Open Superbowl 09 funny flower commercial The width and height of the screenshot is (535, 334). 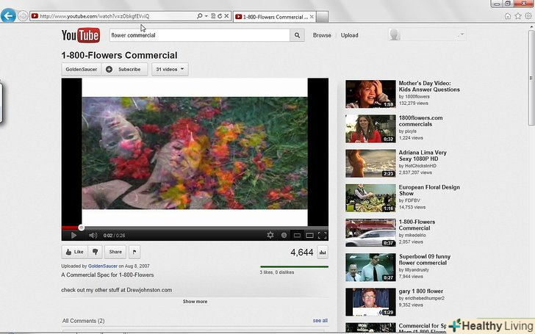(x=425, y=260)
